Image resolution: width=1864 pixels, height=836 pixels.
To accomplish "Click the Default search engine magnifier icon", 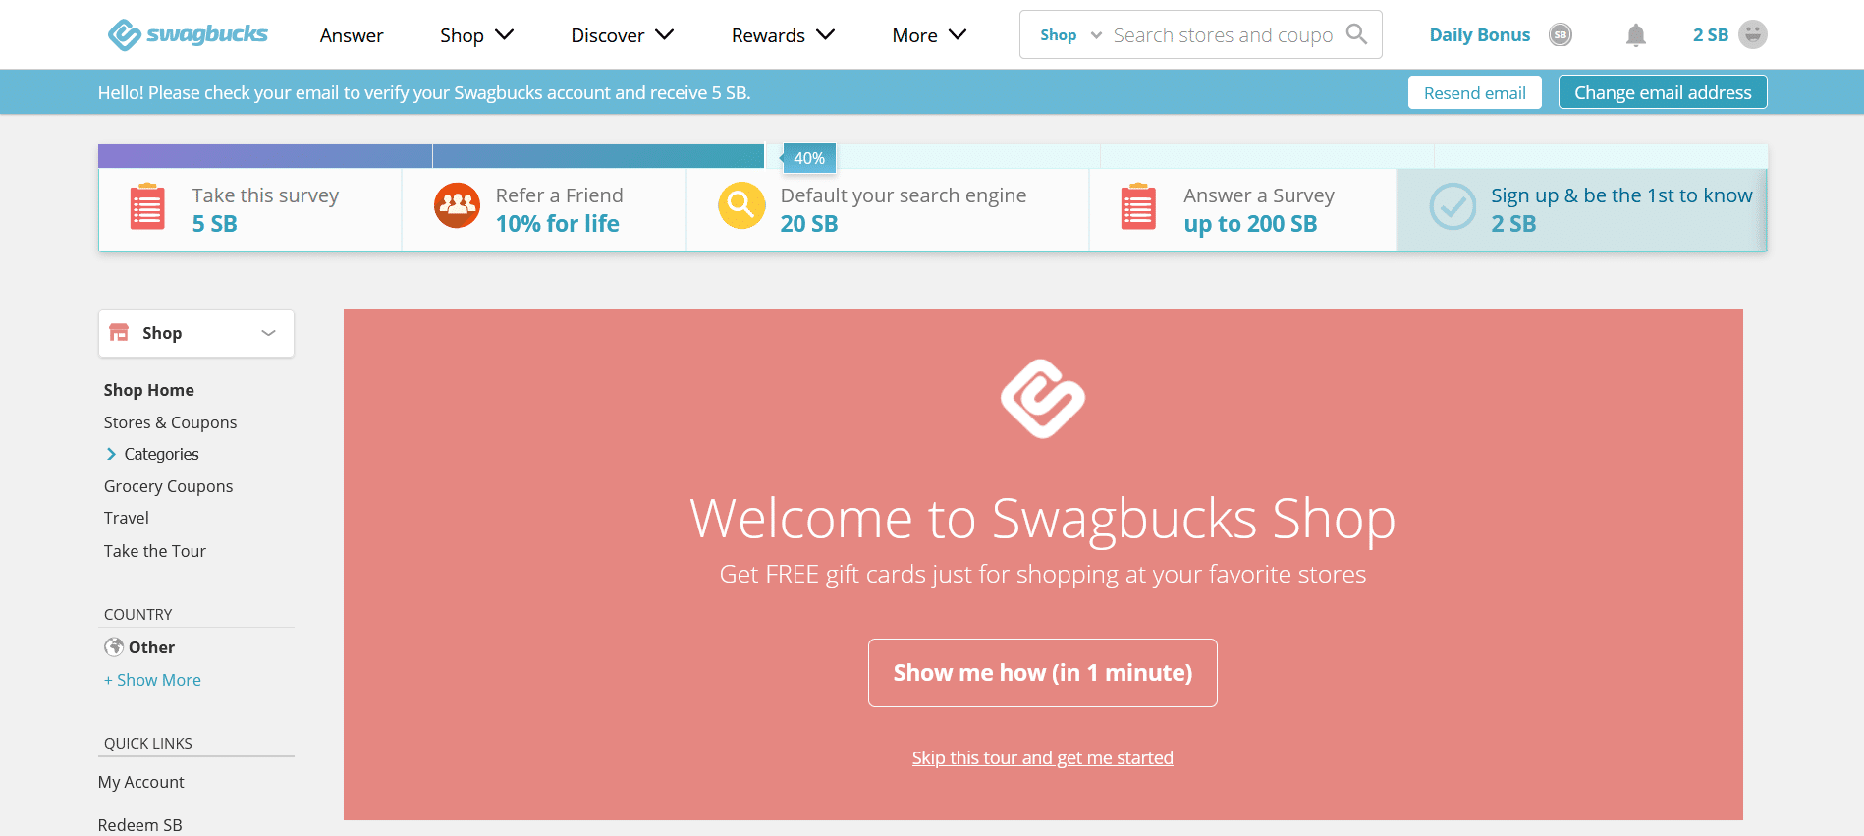I will 741,205.
